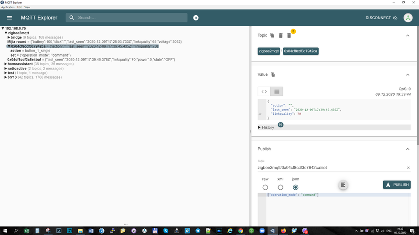The height and width of the screenshot is (235, 419).
Task: Collapse the Value panel chevron
Action: tap(408, 75)
